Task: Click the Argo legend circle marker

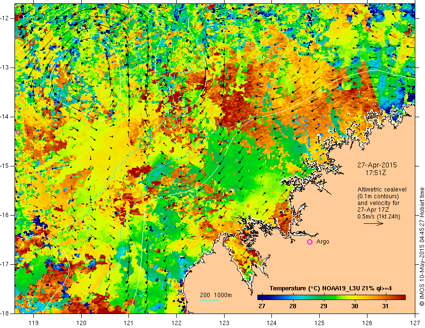Action: (x=310, y=242)
